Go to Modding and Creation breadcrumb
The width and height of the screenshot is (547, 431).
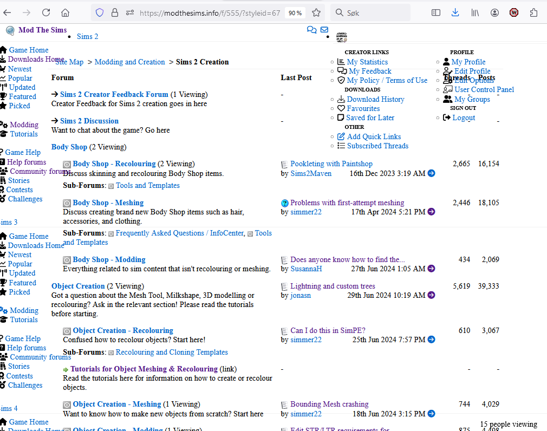(x=129, y=62)
